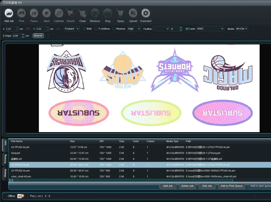Expand the WWC layer dropdown
The height and width of the screenshot is (202, 271).
pos(210,29)
